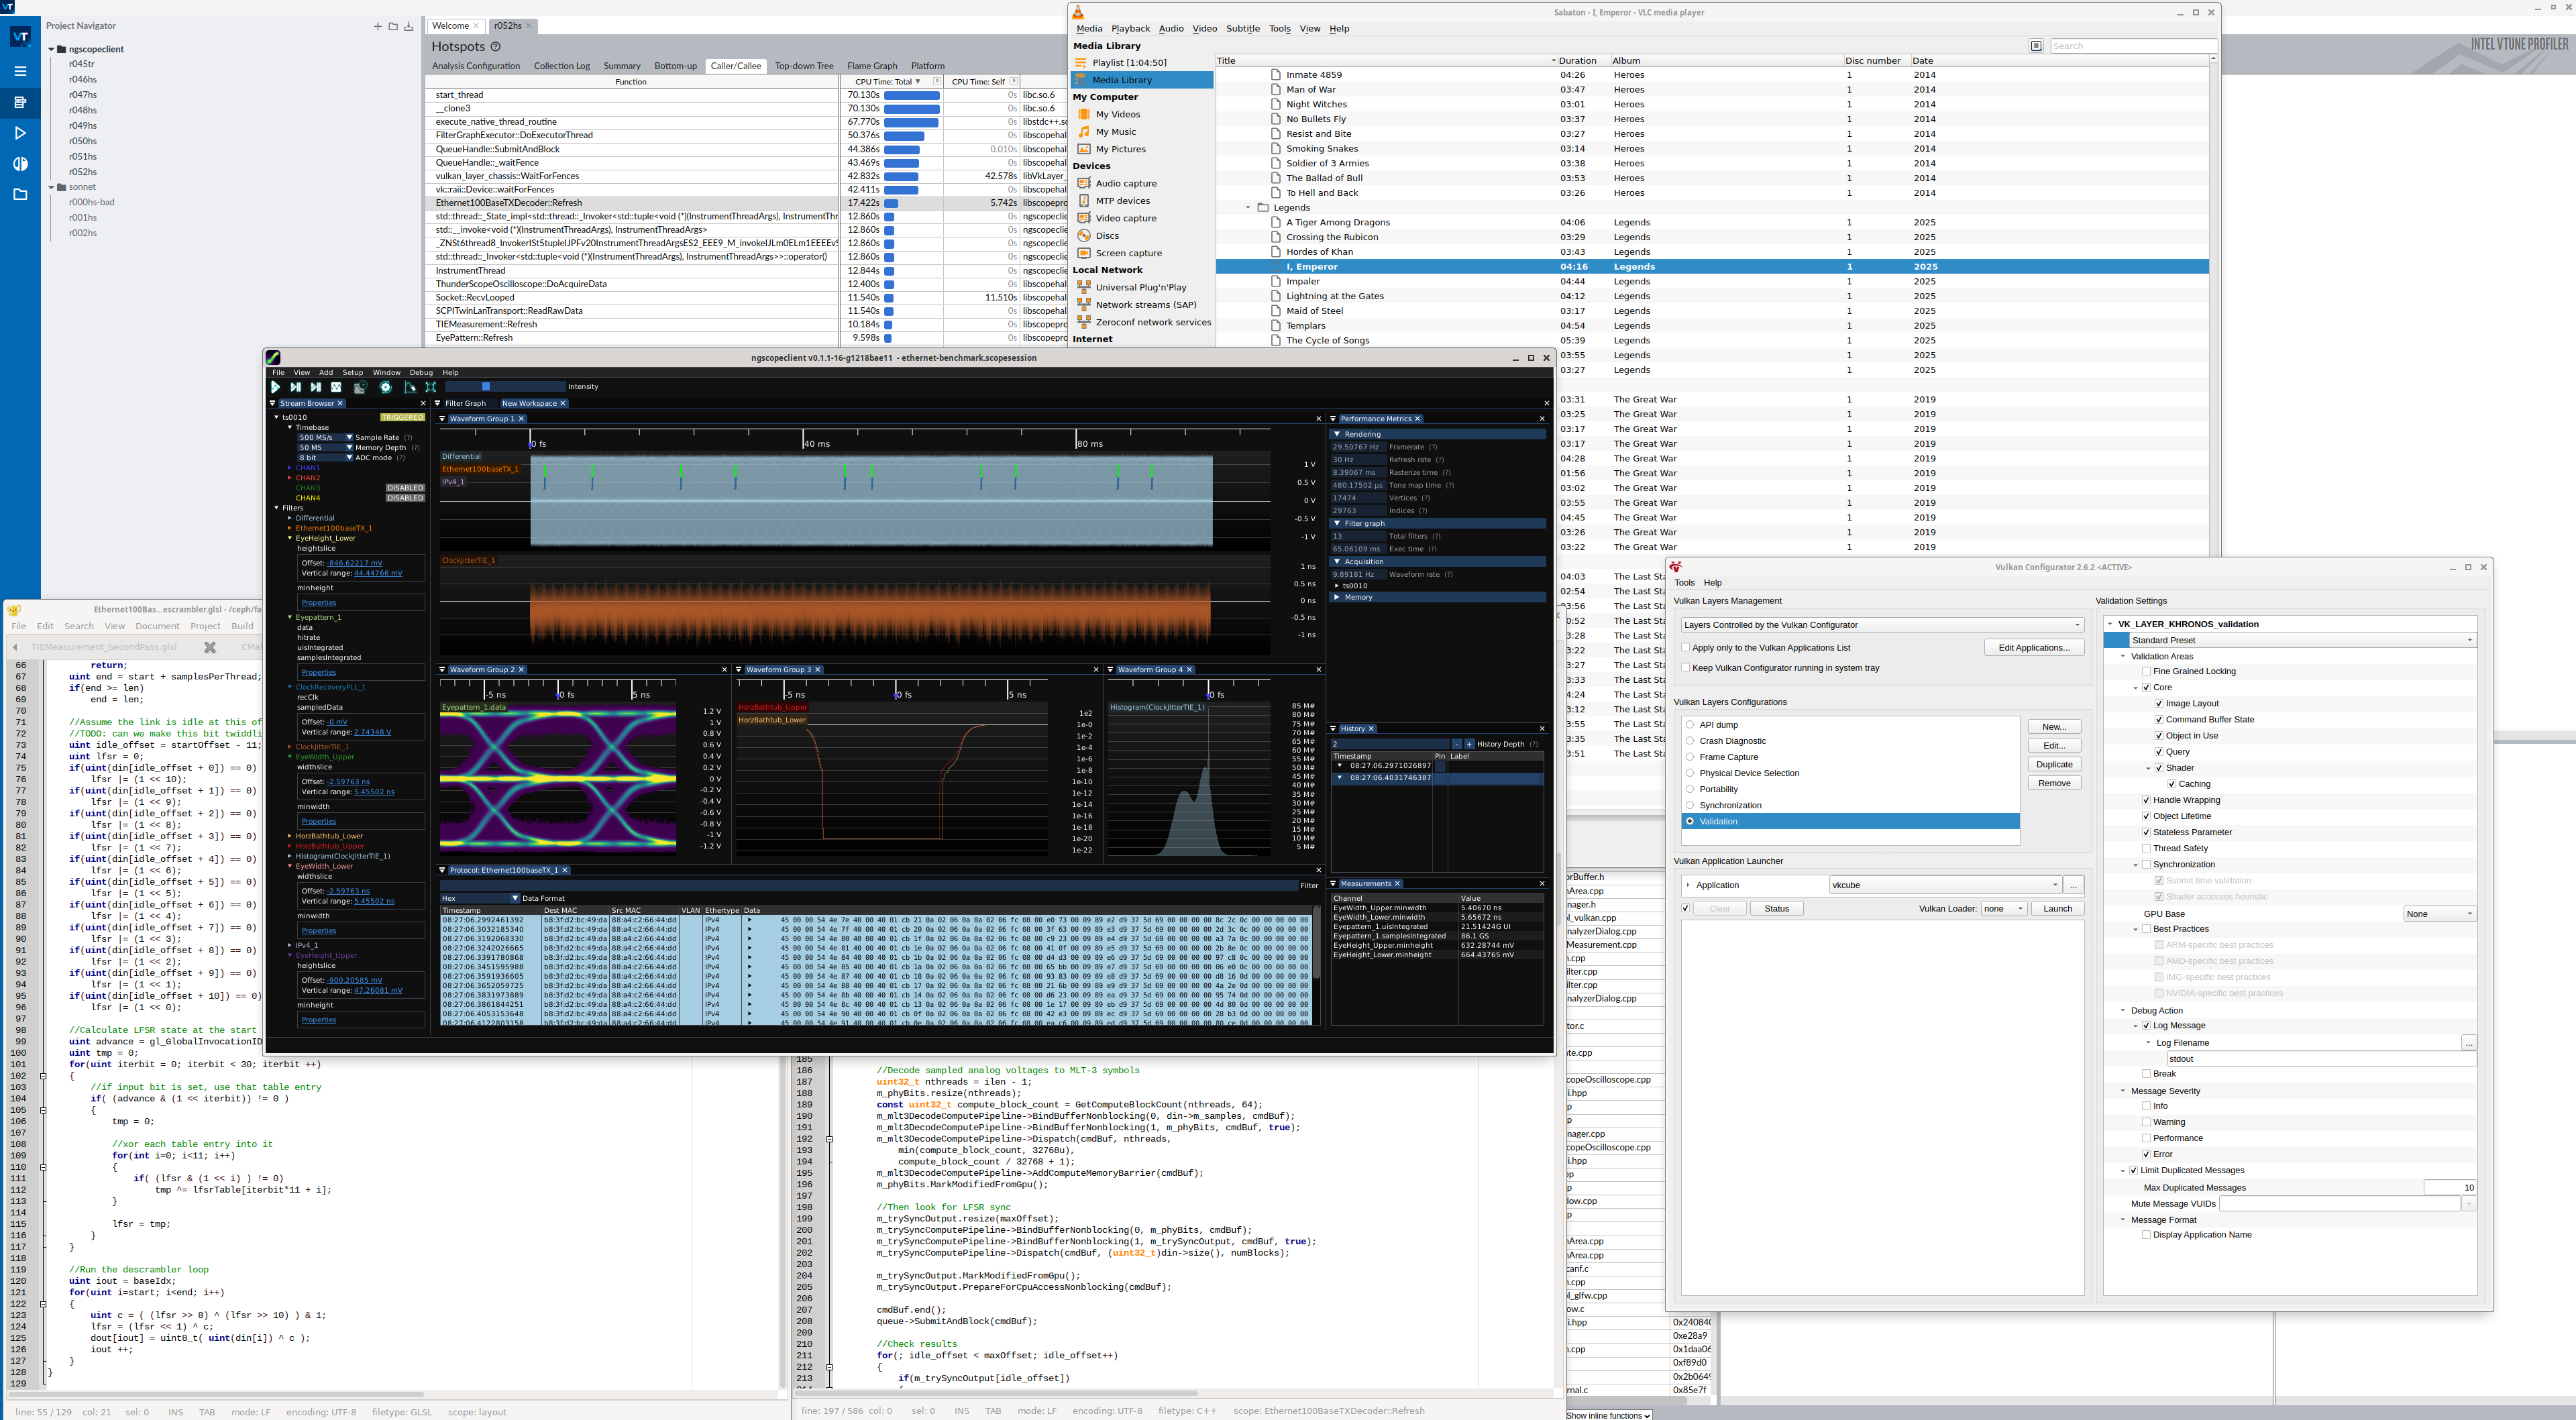Open the Vulkan Loader none dropdown
This screenshot has height=1420, width=2576.
click(2003, 909)
